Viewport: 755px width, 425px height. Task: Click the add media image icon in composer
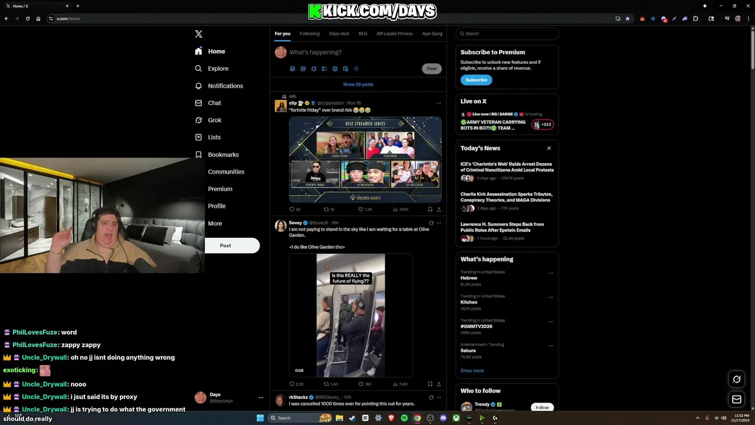coord(293,68)
